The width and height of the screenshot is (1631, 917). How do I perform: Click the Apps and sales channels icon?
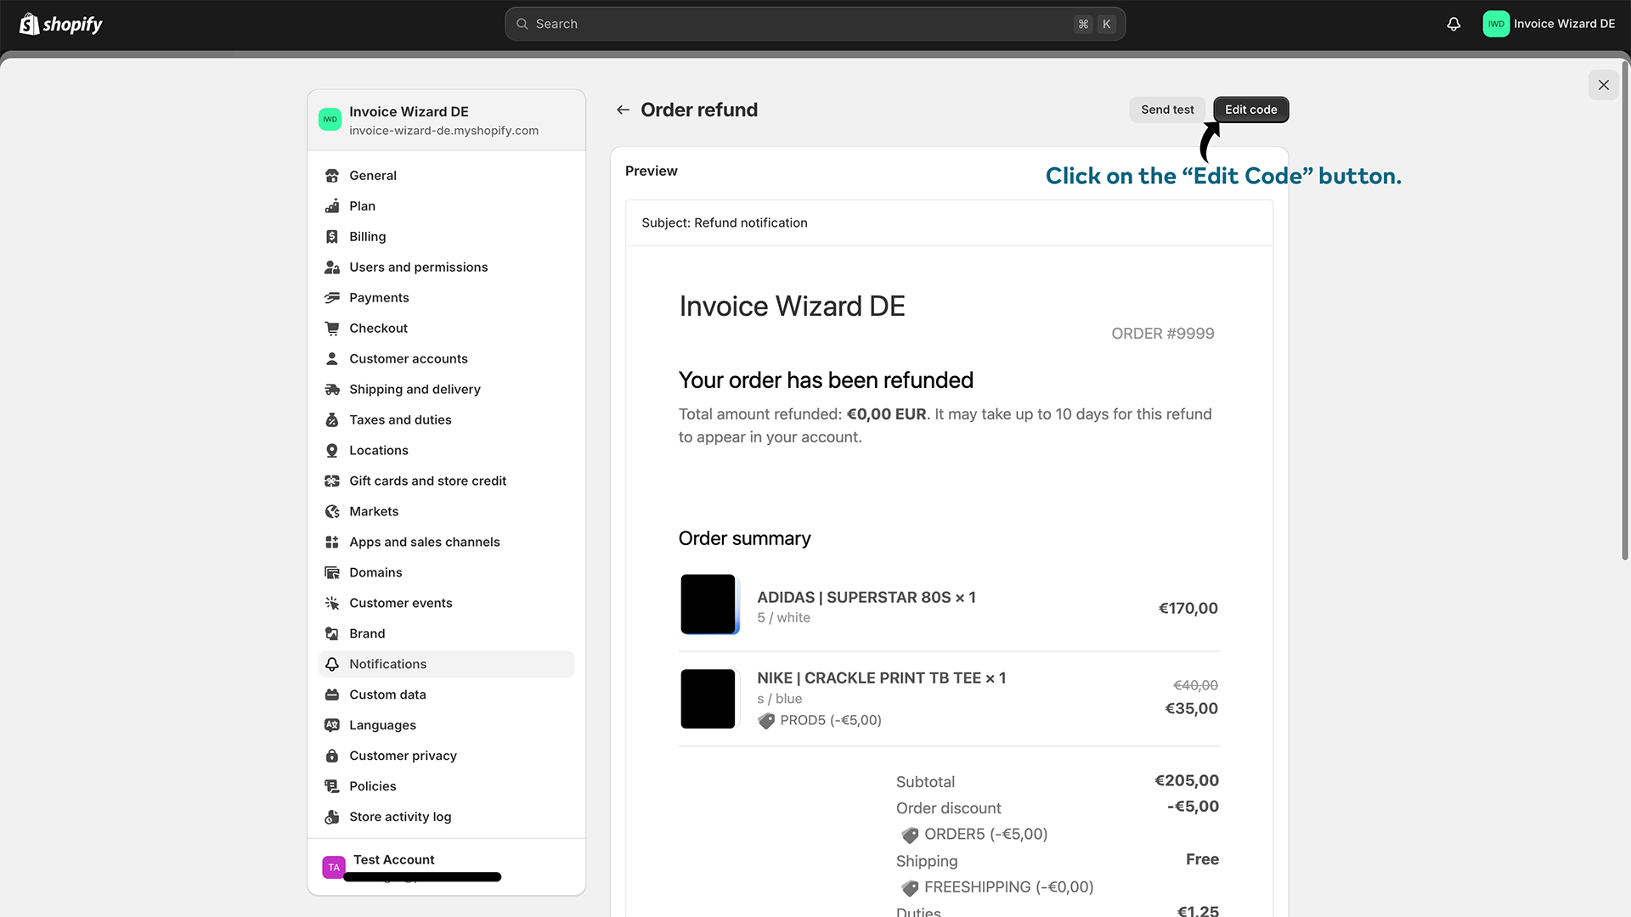(332, 543)
